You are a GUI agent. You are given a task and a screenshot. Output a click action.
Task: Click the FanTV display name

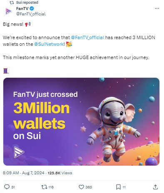22,8
